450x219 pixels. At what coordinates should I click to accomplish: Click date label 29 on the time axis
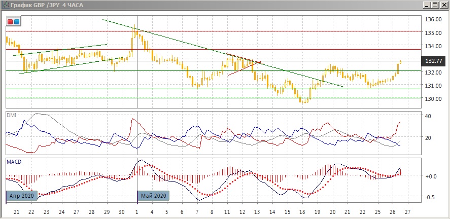(x=107, y=212)
